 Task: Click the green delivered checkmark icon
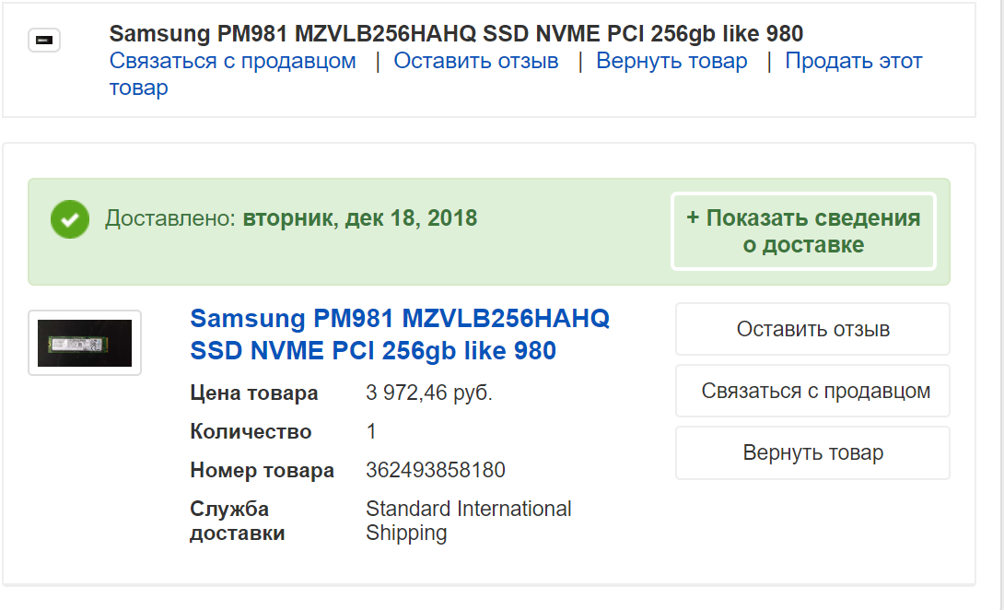[x=71, y=219]
